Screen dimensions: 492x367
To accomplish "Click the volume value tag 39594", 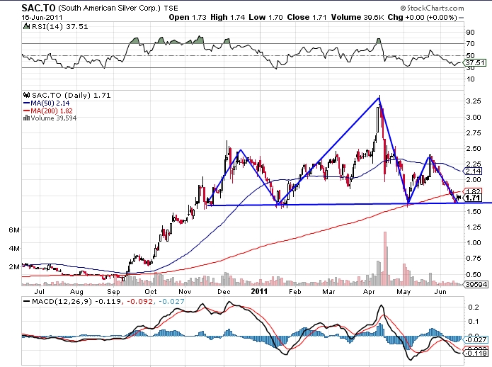I will [476, 285].
